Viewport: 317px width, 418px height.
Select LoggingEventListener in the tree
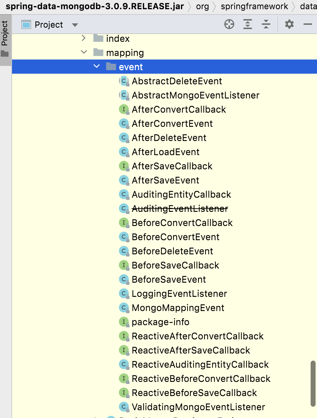click(x=179, y=294)
